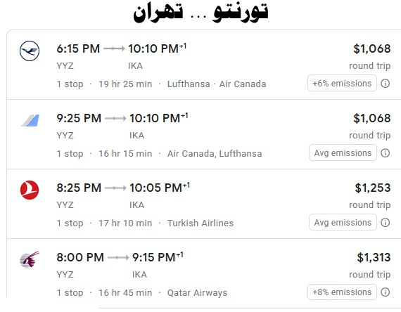Open info icon beside +6% emissions
401x312 pixels.
pos(385,84)
